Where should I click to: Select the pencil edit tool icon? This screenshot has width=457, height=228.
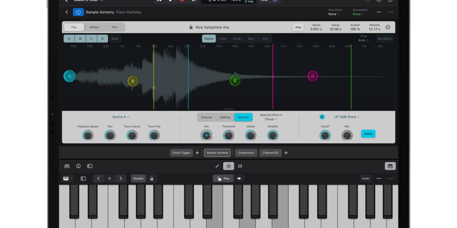(x=217, y=166)
